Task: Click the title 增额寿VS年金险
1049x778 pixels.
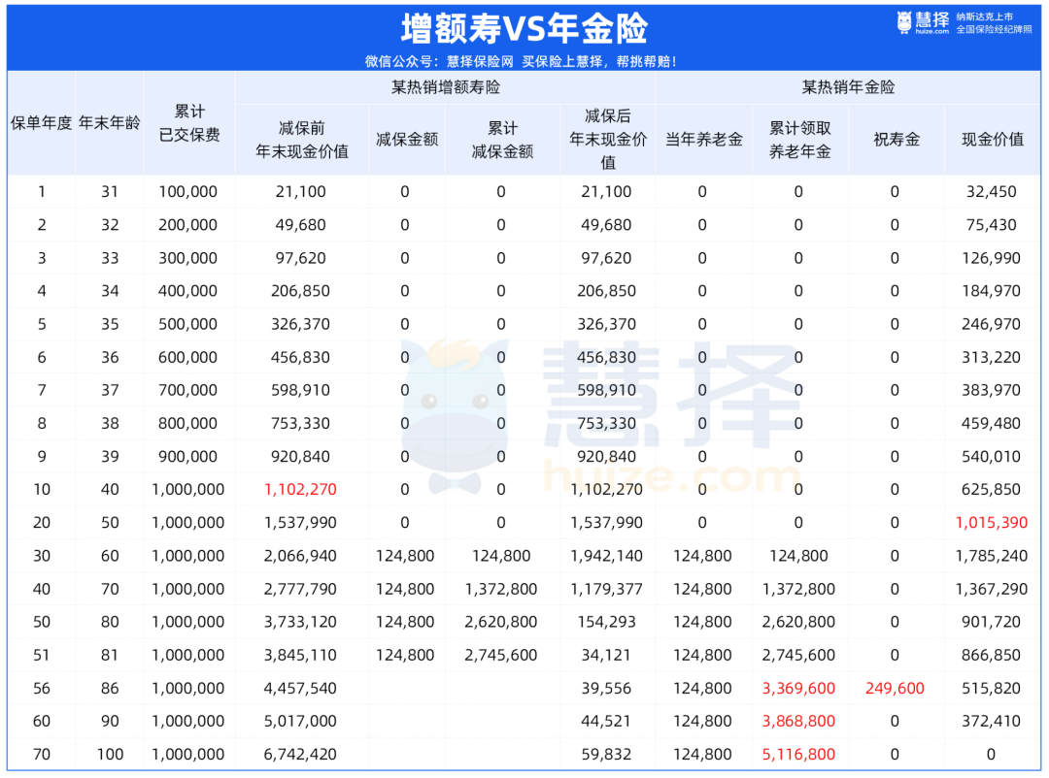Action: click(524, 28)
